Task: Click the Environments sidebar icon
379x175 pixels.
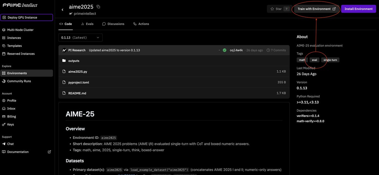Action: pos(4,73)
